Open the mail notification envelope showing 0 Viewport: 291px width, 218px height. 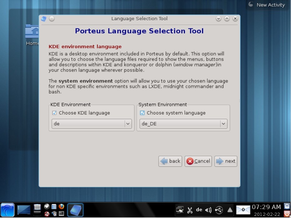click(243, 210)
